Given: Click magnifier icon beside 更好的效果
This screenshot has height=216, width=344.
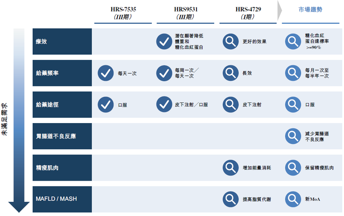Looking at the screenshot, I should point(231,42).
